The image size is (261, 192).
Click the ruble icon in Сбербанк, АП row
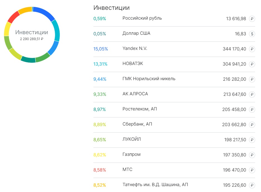click(252, 125)
